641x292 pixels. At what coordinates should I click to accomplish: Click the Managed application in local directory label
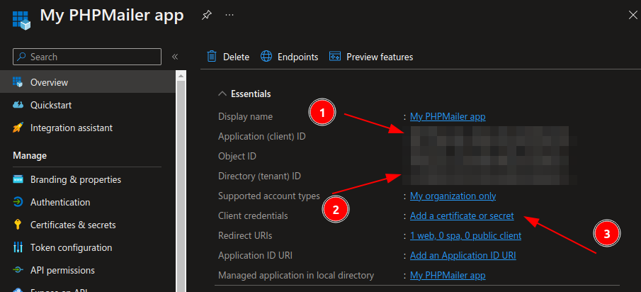click(296, 275)
